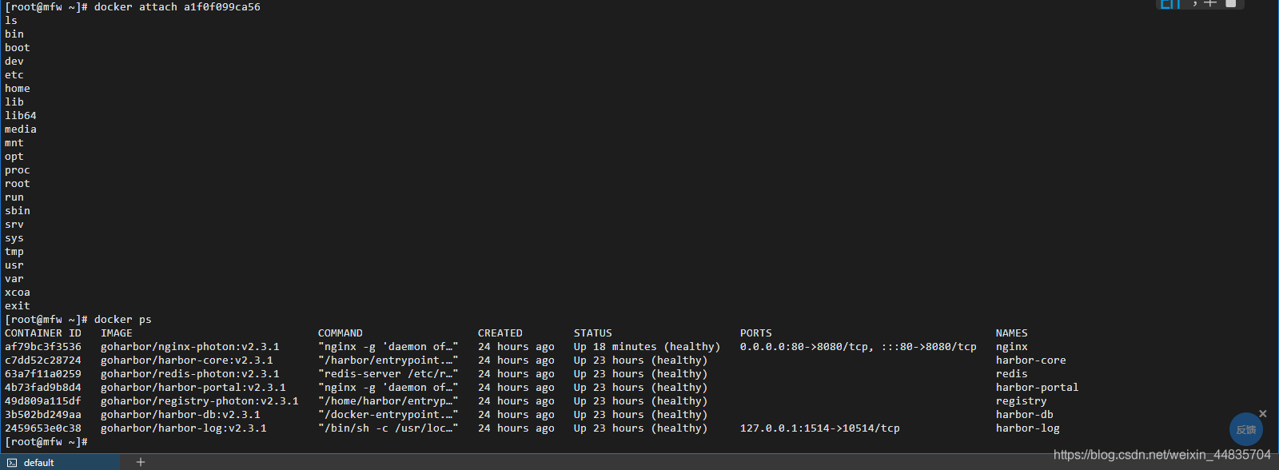Click image goharbor/harbor-core:v2.3.1
Viewport: 1279px width, 470px height.
(187, 360)
